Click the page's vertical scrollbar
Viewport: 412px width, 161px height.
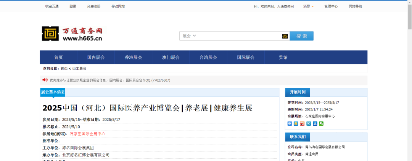pos(409,76)
